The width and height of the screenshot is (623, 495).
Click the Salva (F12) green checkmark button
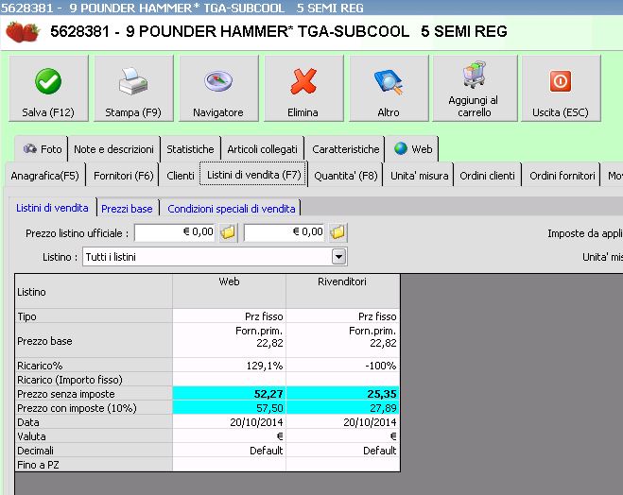[48, 88]
